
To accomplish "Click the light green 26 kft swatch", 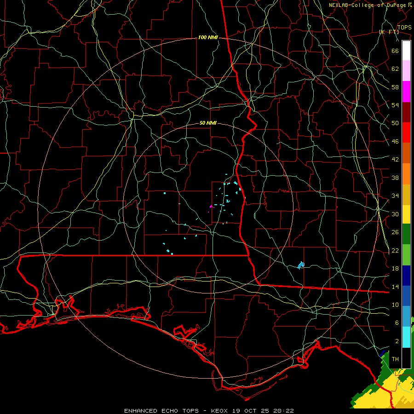I will 406,255.
